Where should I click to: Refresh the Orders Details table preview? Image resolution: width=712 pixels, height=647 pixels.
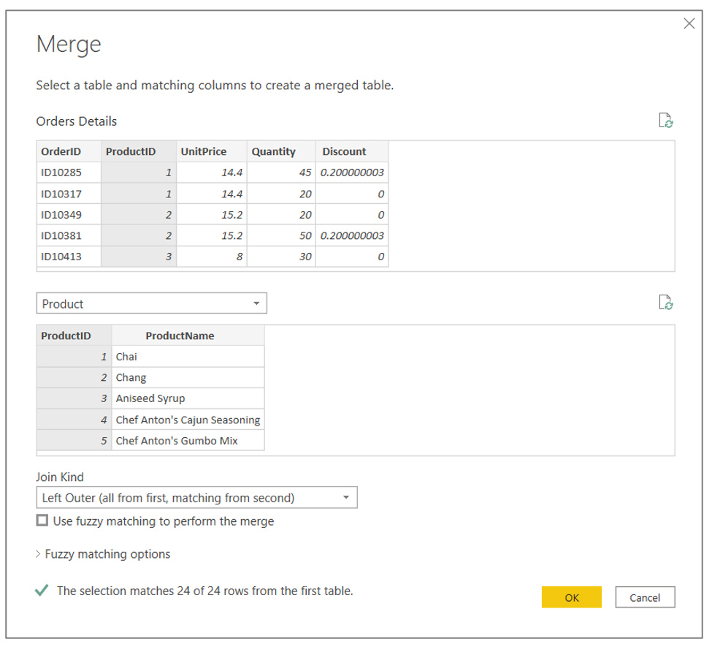coord(665,121)
